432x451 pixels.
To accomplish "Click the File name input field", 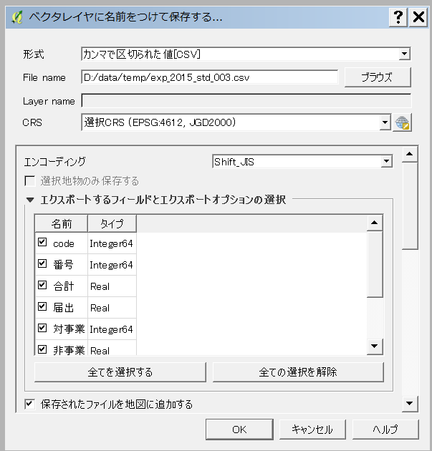I will pos(210,77).
